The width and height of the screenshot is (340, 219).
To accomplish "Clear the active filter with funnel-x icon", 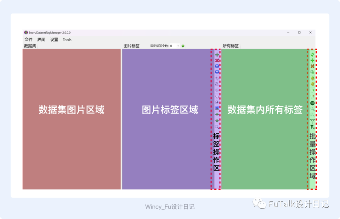I will coord(312,126).
